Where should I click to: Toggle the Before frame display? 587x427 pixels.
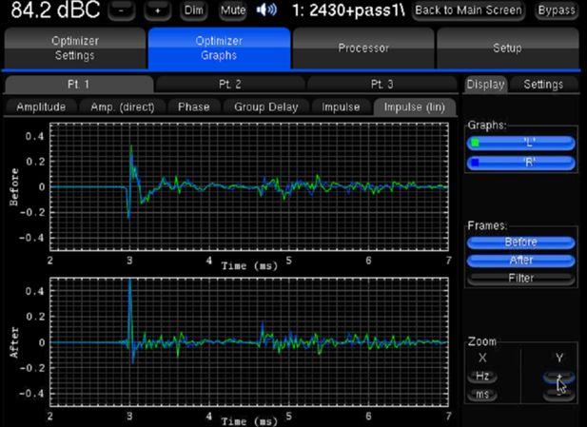[x=520, y=242]
